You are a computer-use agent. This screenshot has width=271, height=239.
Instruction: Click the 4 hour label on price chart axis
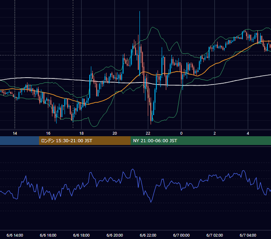[248, 133]
